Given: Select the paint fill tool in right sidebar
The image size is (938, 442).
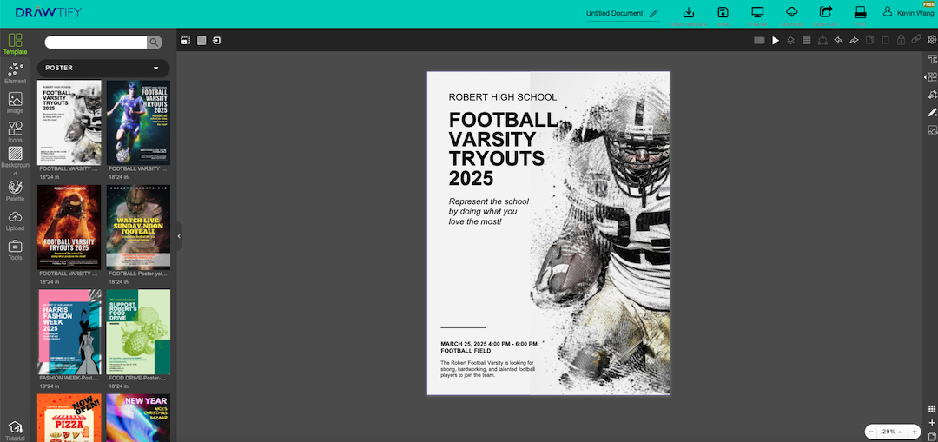Looking at the screenshot, I should click(x=932, y=95).
